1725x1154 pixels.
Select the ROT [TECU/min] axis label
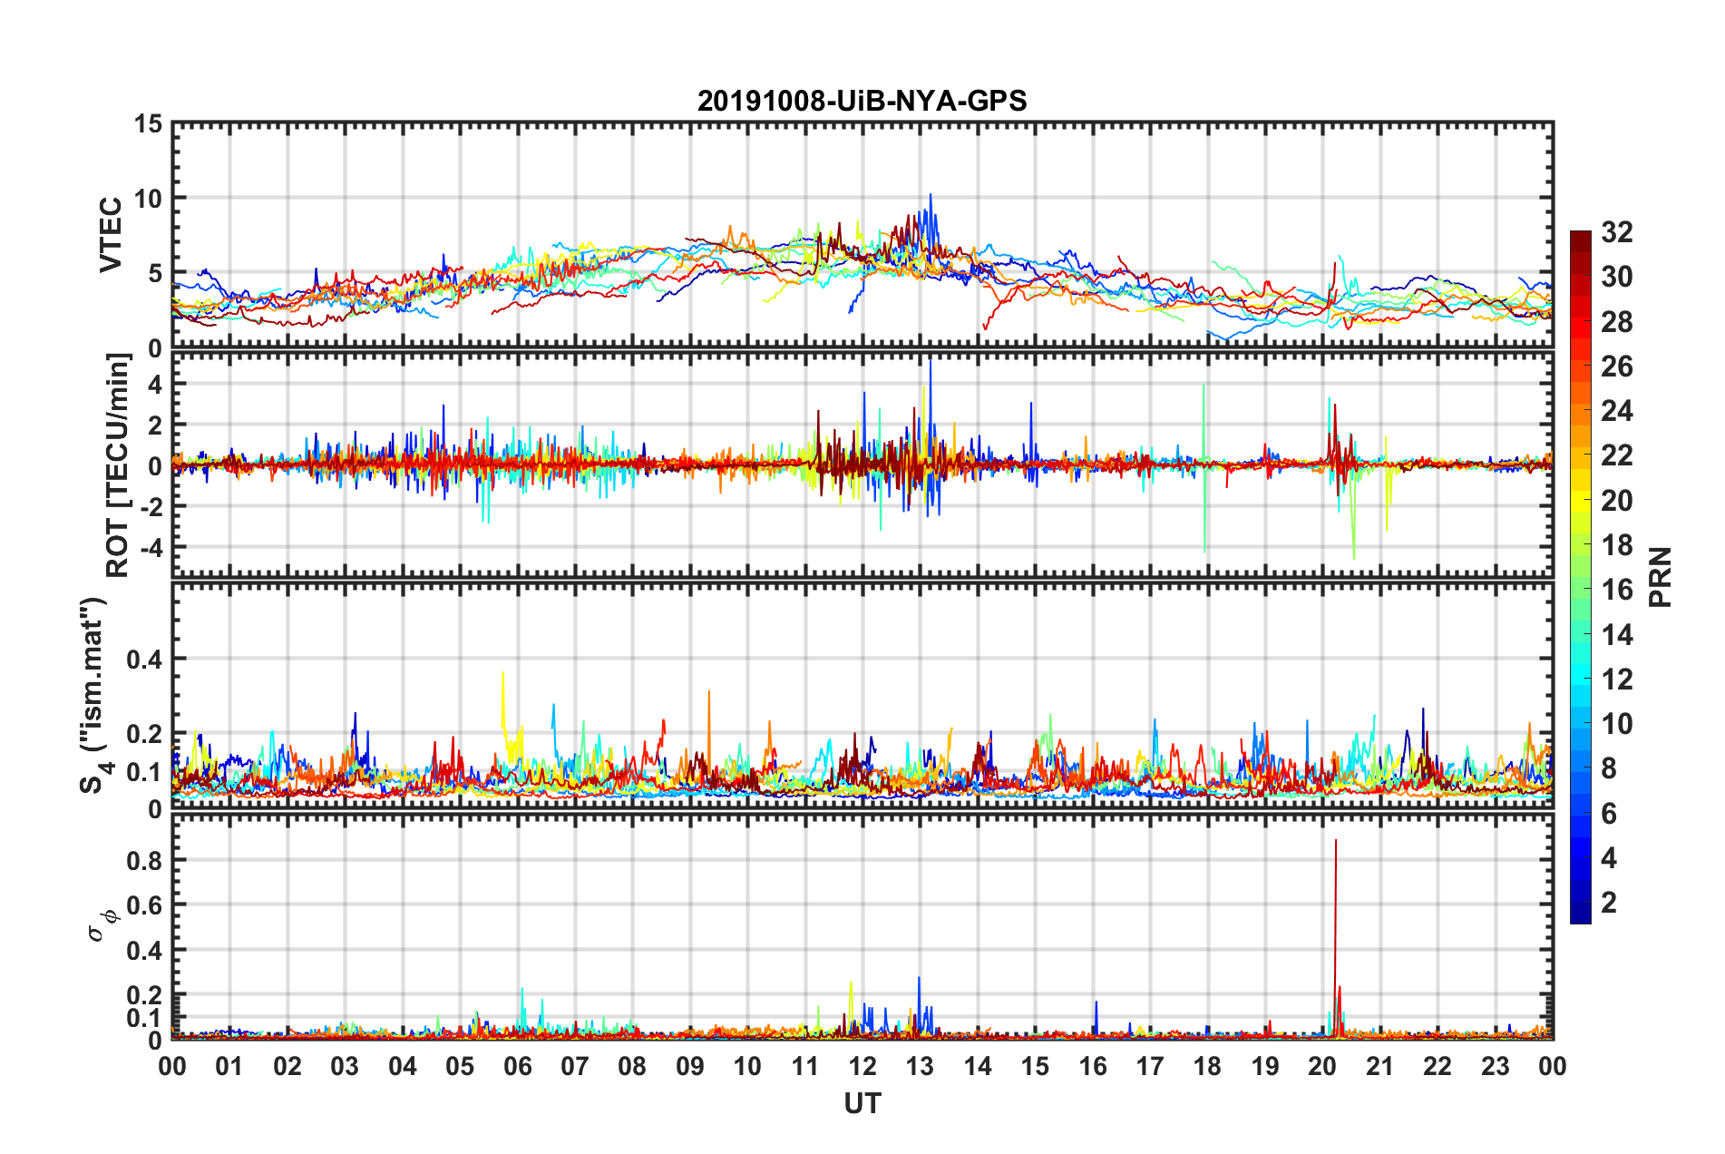click(x=118, y=465)
